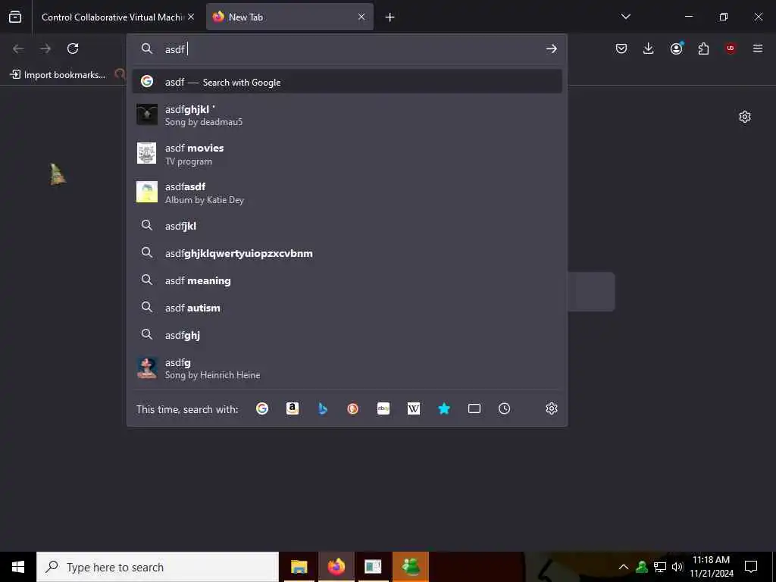Open the Extensions puzzle icon
776x582 pixels.
[703, 48]
